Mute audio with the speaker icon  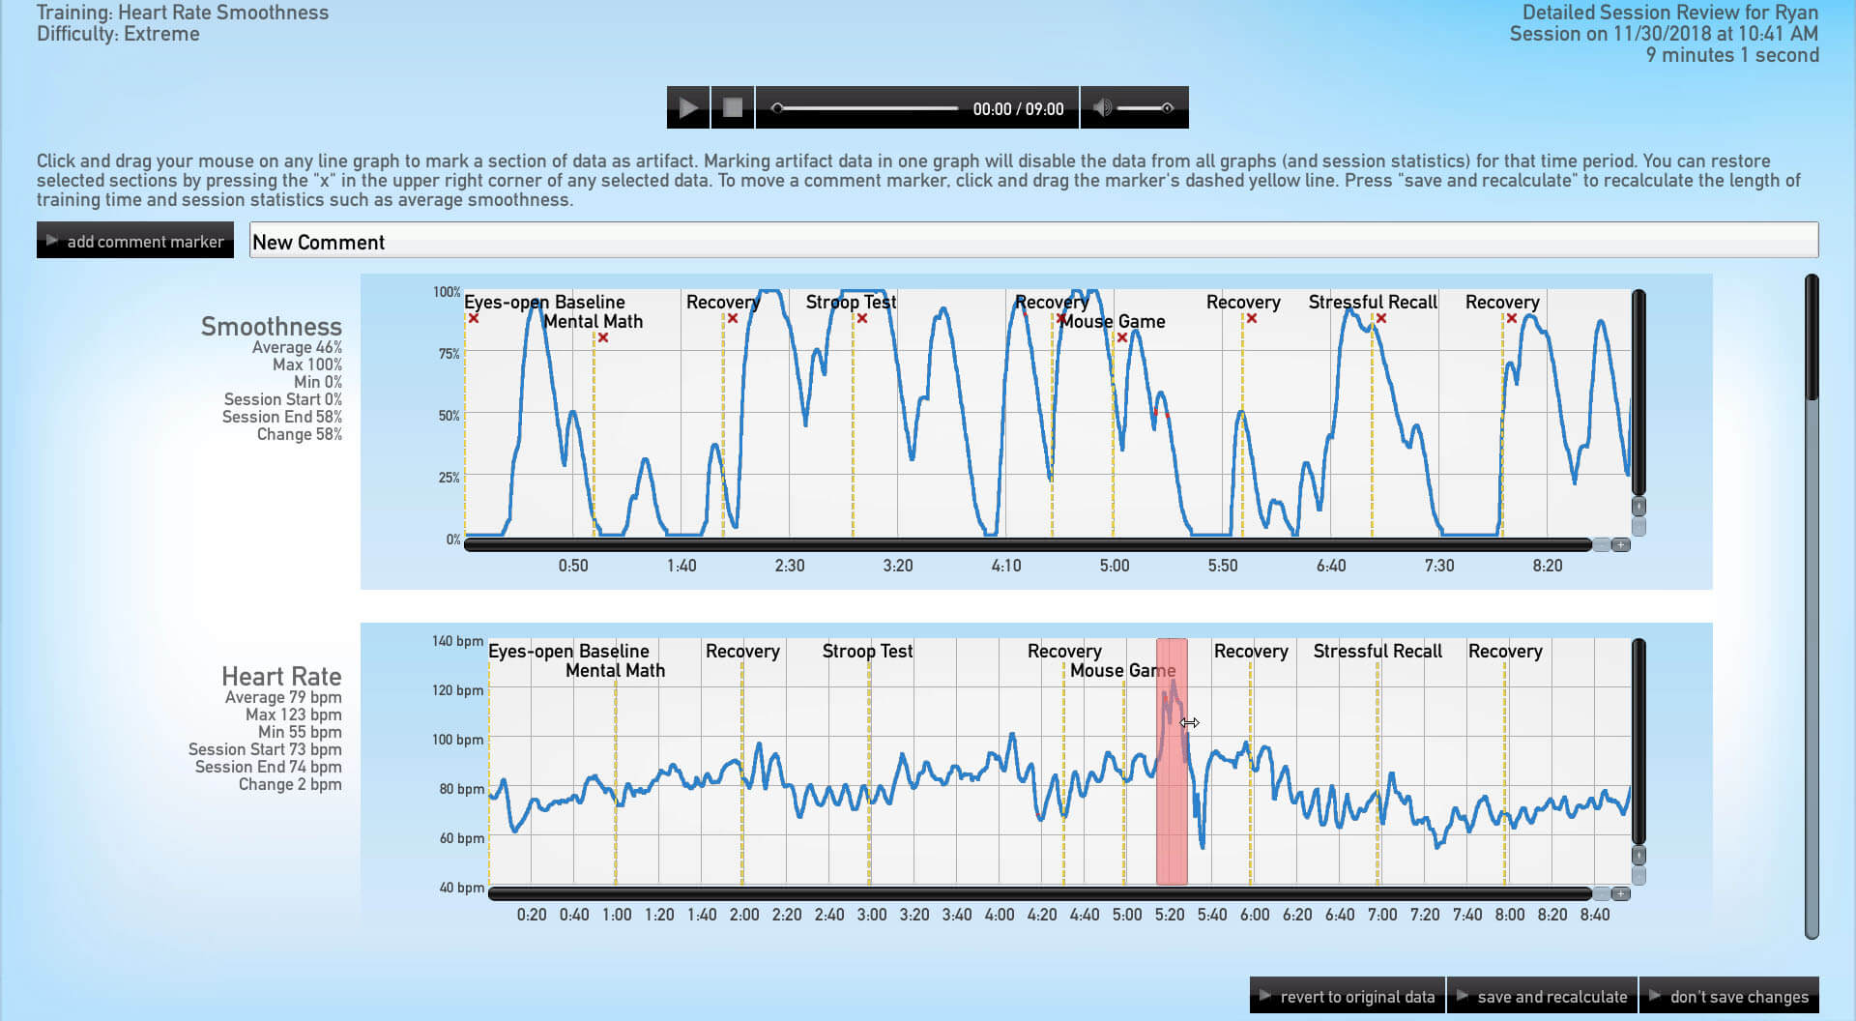1101,107
